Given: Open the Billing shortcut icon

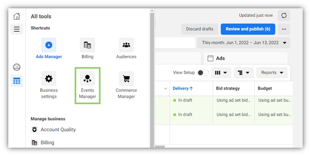Looking at the screenshot, I should [87, 45].
